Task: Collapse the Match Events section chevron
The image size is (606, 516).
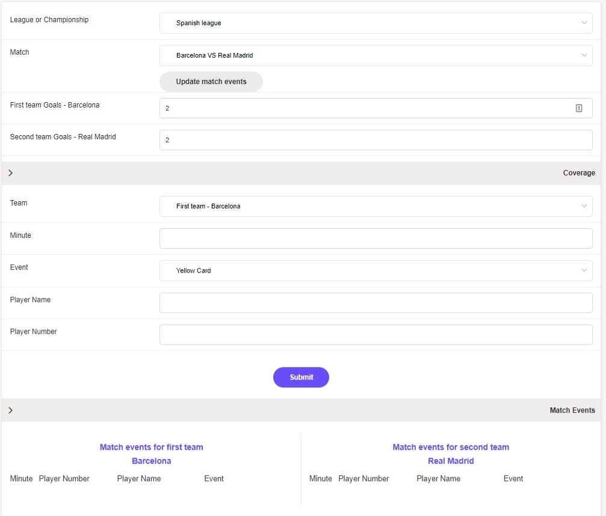Action: point(10,410)
